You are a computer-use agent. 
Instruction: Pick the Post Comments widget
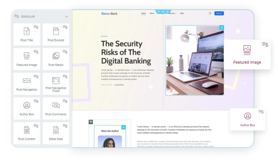pos(56,109)
